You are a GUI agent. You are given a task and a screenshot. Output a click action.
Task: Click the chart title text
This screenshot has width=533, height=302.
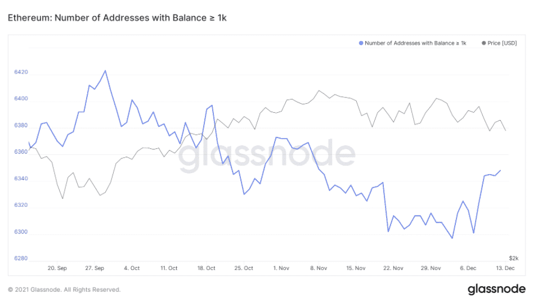click(117, 19)
